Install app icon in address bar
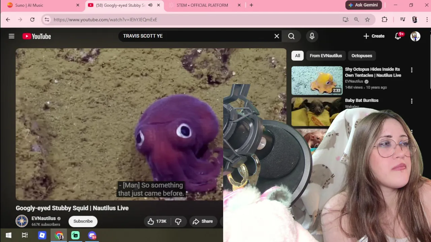431x242 pixels. [345, 19]
